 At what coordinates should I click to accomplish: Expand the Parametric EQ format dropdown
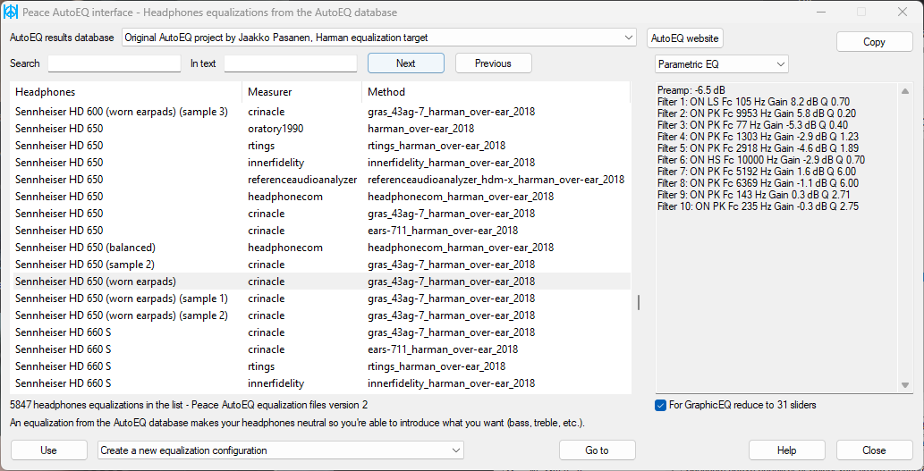tap(721, 64)
